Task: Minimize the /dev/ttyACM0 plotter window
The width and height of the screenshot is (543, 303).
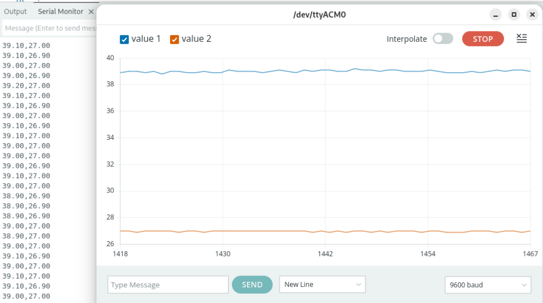Action: pos(495,15)
